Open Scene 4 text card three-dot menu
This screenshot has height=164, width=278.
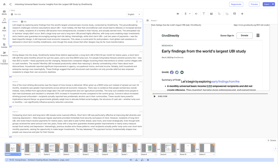pos(141,112)
